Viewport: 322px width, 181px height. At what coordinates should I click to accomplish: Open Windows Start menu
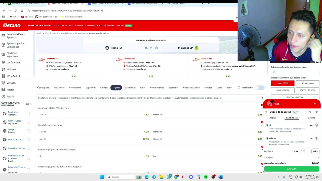(102, 177)
